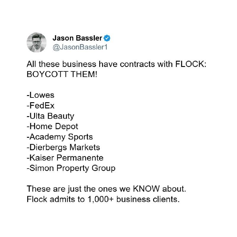The width and height of the screenshot is (237, 237).
Task: Click the Dierbergs Markets list entry
Action: pyautogui.click(x=63, y=147)
